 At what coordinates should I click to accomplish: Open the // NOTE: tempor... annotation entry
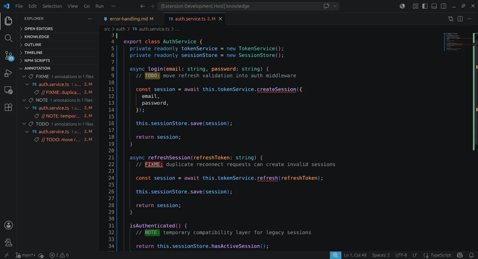point(58,116)
